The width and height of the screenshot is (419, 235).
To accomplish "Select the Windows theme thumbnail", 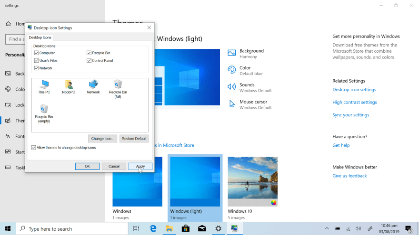I will click(137, 181).
